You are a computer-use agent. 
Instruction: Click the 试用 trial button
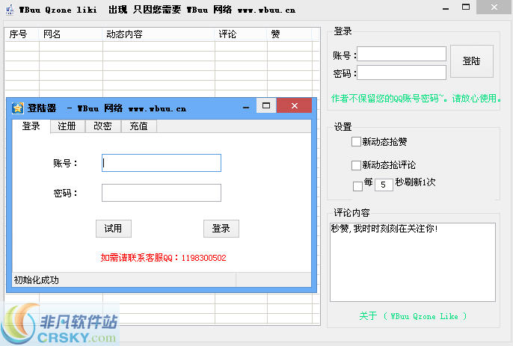coord(113,228)
